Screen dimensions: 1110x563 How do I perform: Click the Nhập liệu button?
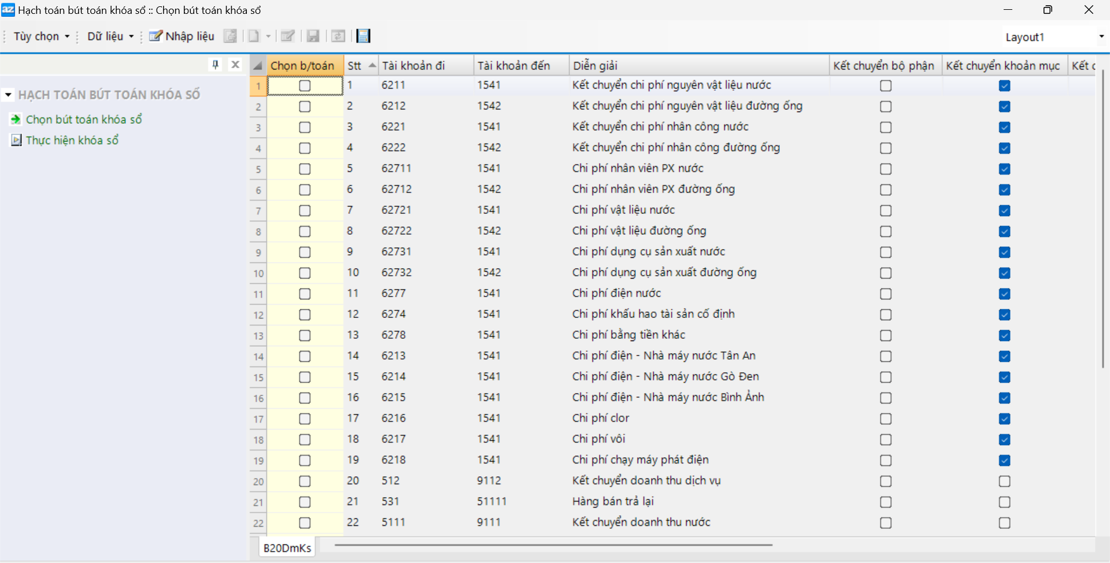point(182,36)
